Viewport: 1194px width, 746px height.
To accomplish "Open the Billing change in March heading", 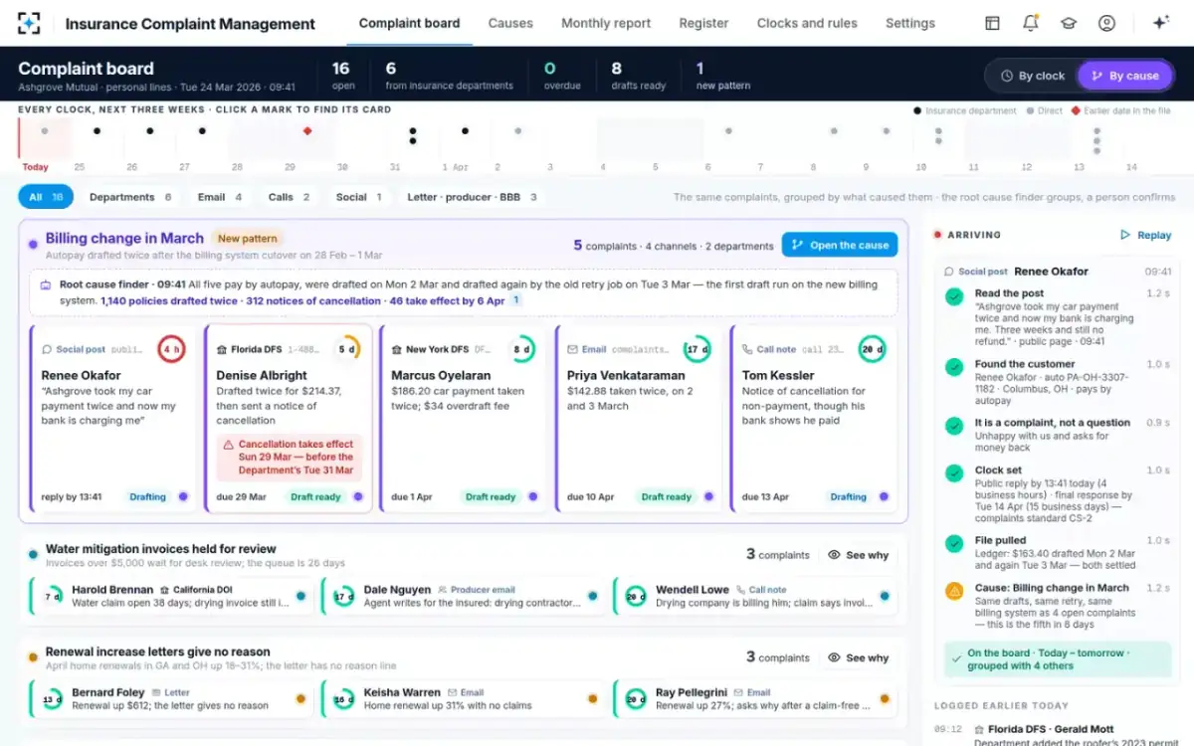I will point(124,238).
